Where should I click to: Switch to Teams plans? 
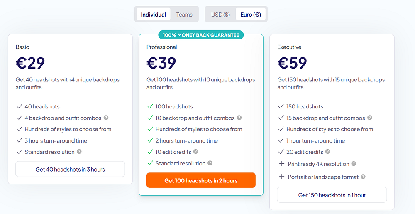pyautogui.click(x=184, y=15)
